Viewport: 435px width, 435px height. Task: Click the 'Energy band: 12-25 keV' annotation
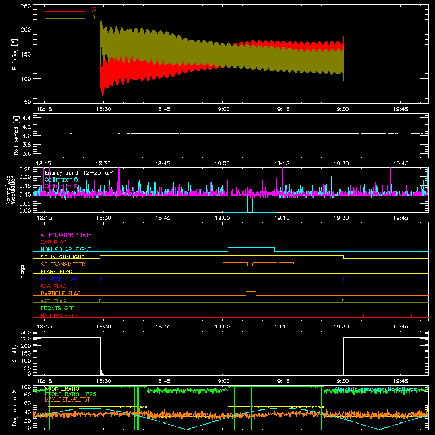coord(79,173)
